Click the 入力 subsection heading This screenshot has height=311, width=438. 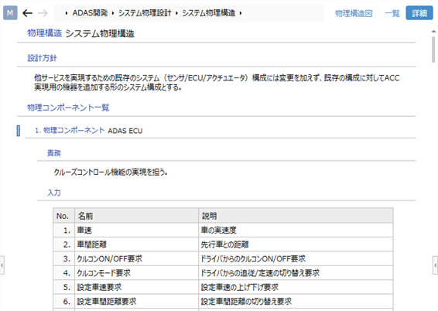(54, 193)
